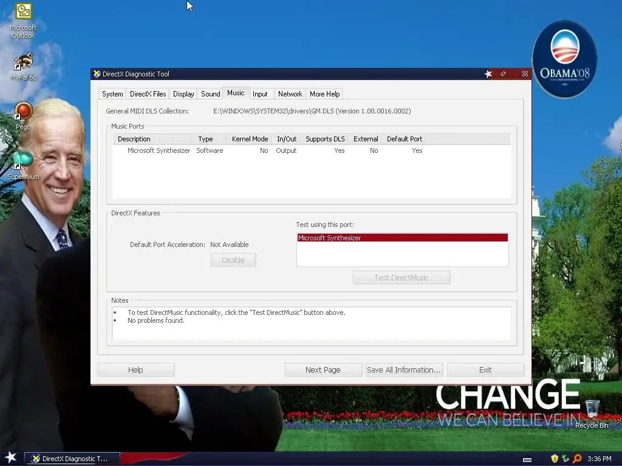Click the Disable acceleration button
Image resolution: width=622 pixels, height=466 pixels.
233,260
